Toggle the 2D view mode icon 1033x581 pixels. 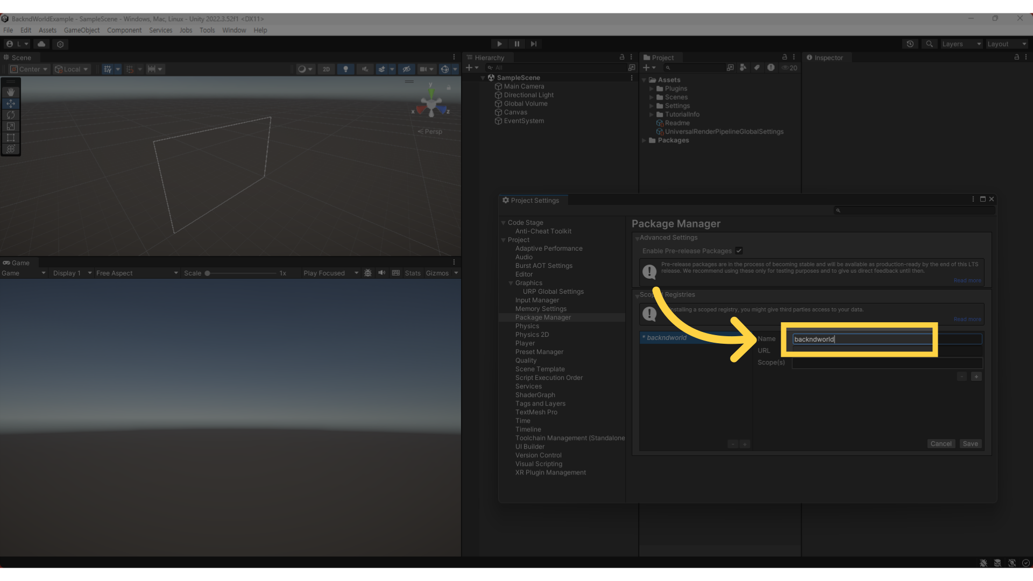pos(326,69)
